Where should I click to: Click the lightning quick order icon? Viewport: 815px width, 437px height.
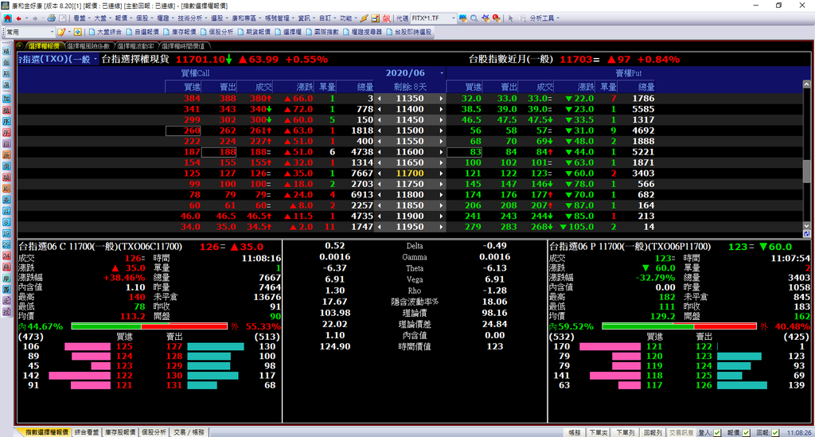click(x=364, y=18)
